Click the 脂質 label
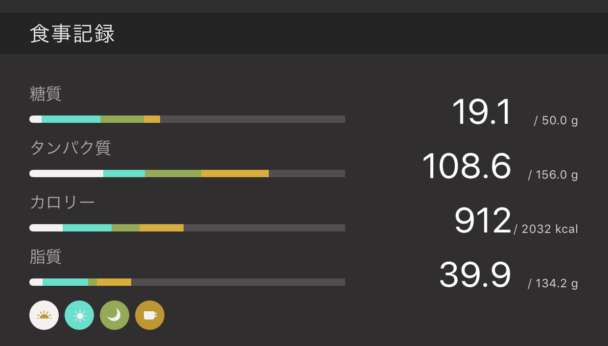The width and height of the screenshot is (608, 346). (46, 256)
